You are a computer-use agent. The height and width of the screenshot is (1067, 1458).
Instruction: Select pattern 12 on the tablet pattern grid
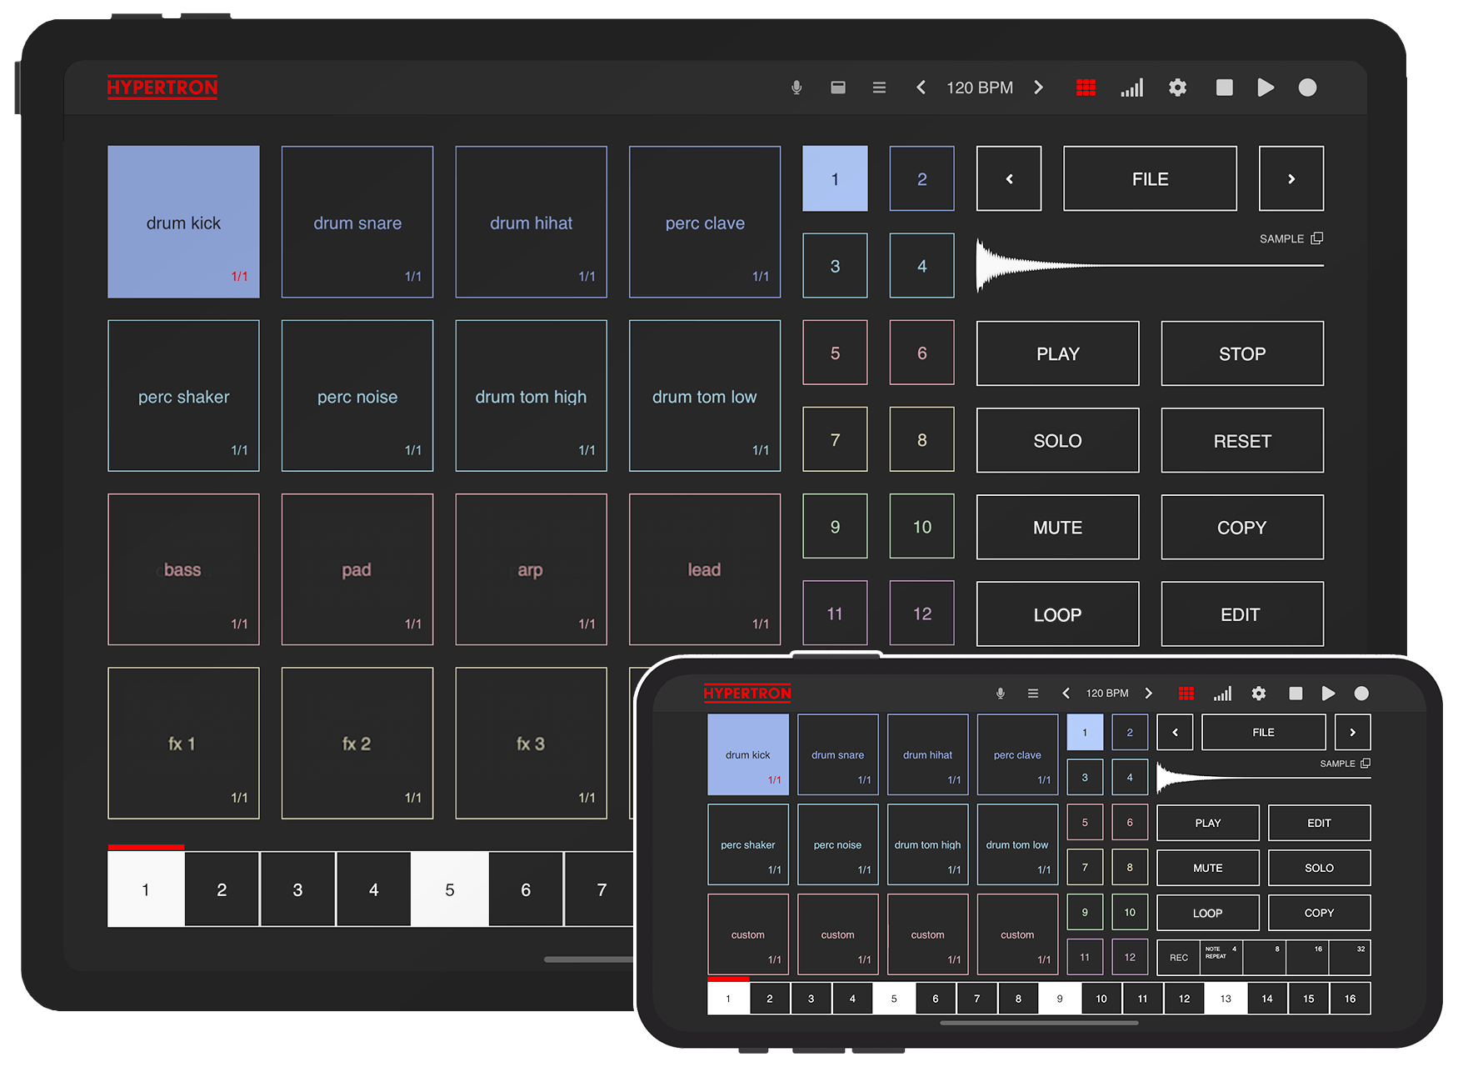tap(921, 614)
